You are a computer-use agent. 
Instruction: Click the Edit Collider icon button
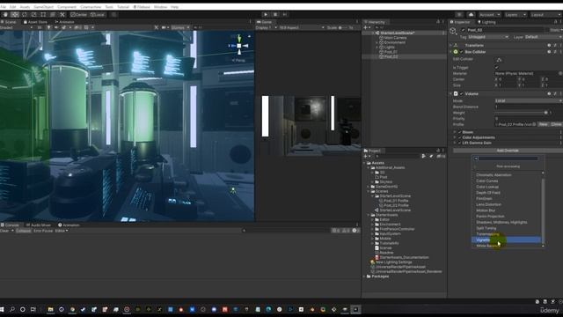coord(499,59)
